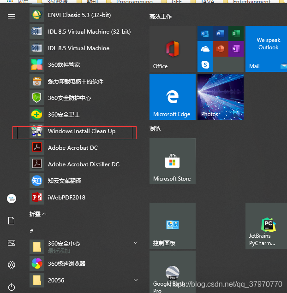Click the 强力卸载电脑中的软件 bin icon
Viewport: 287px width, 293px height.
37,81
